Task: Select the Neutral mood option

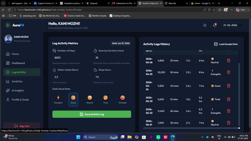Action: coord(90,99)
